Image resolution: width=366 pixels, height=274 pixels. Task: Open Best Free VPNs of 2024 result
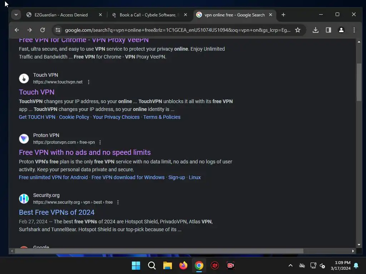pos(57,212)
